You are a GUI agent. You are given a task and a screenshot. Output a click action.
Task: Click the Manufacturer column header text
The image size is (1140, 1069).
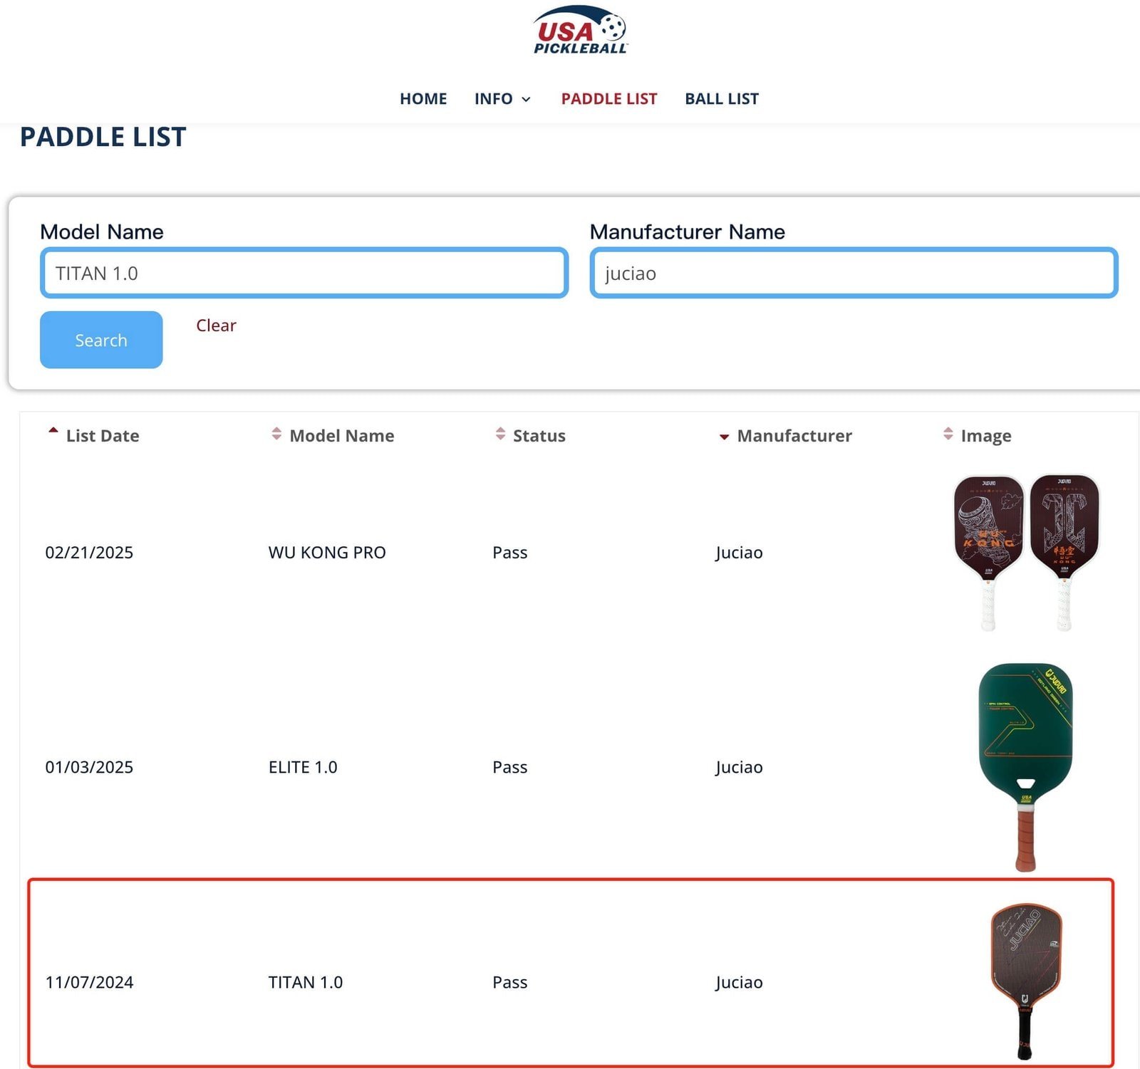[794, 436]
